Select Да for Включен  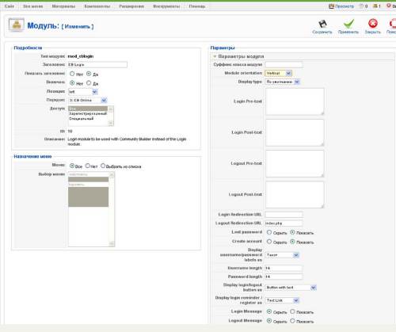coord(89,83)
